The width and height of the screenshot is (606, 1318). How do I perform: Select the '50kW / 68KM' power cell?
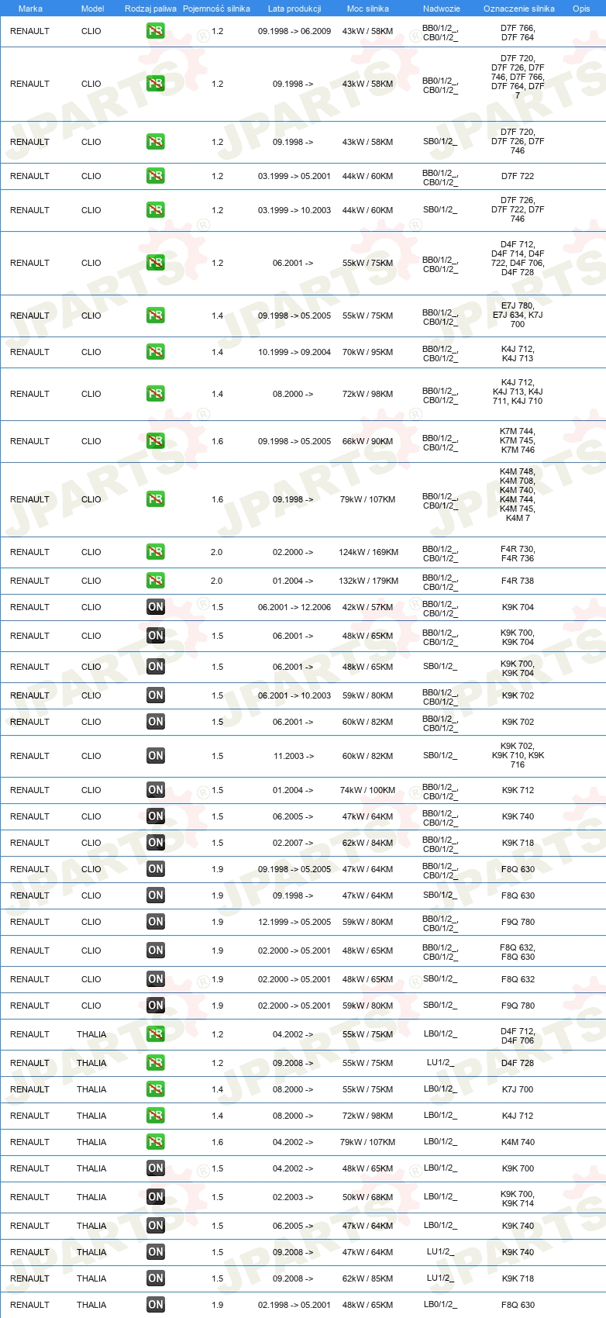[x=368, y=1197]
